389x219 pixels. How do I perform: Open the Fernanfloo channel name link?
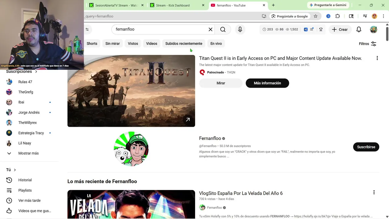pyautogui.click(x=210, y=138)
